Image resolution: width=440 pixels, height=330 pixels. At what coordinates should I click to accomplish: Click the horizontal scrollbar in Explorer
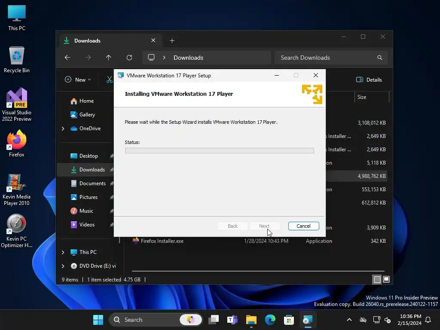[x=258, y=271]
